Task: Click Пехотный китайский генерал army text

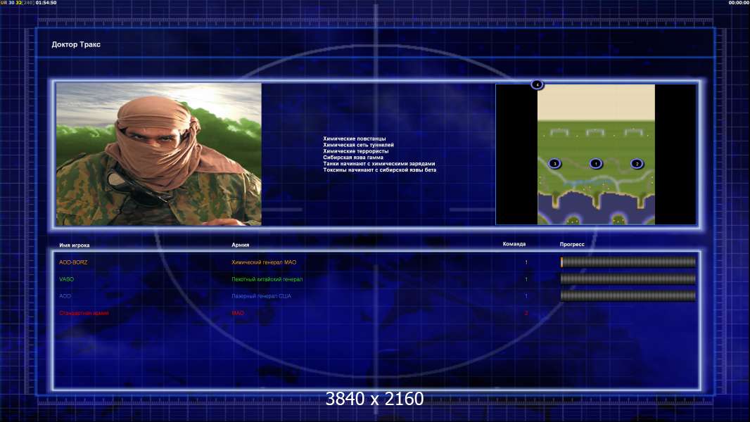Action: coord(267,279)
